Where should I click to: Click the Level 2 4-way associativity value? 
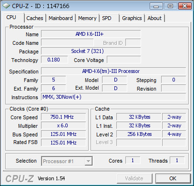(174, 134)
